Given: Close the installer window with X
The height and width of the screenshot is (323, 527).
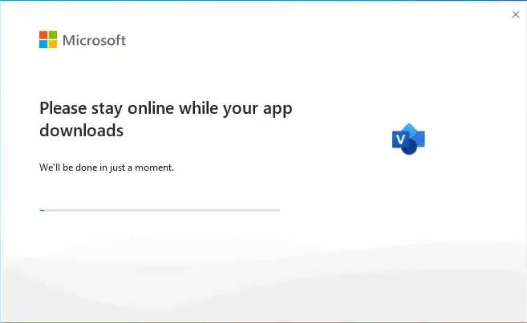Looking at the screenshot, I should [516, 14].
